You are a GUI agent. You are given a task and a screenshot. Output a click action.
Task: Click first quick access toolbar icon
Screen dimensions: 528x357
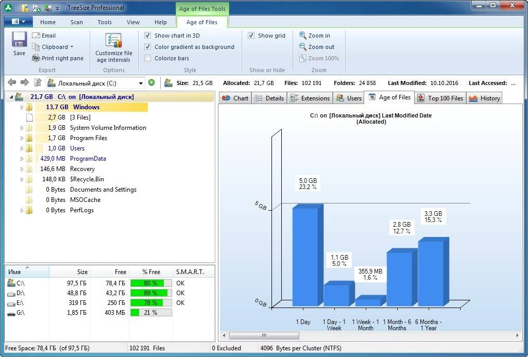coord(25,8)
